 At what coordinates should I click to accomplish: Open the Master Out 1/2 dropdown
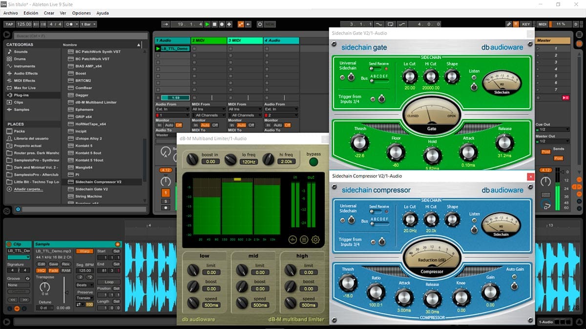tap(552, 141)
